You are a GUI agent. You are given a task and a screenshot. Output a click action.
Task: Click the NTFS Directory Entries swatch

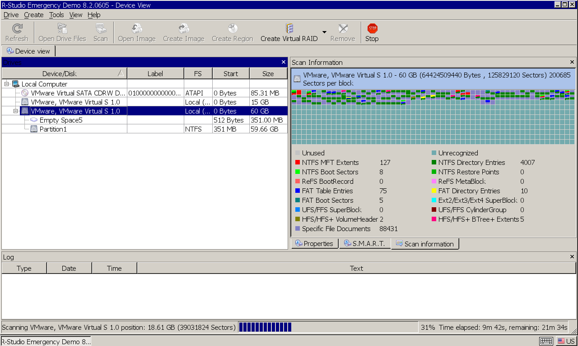pos(434,163)
